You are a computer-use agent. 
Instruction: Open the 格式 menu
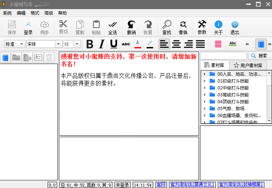click(35, 13)
